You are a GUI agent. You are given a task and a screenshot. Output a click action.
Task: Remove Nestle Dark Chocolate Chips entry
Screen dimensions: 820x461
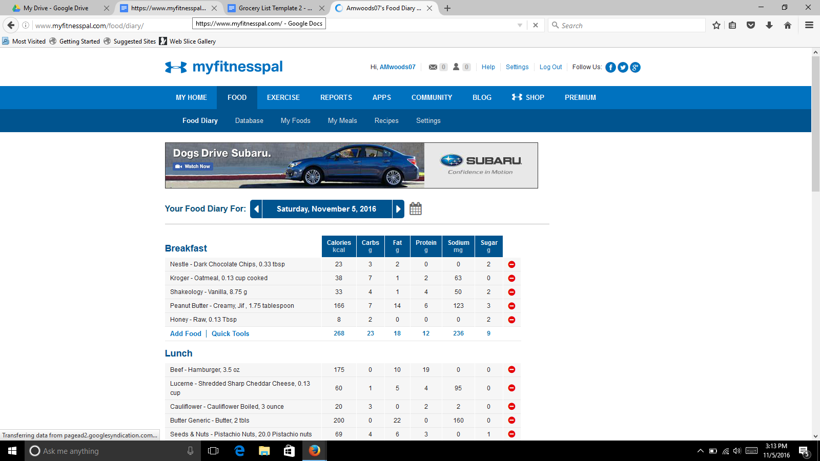tap(511, 264)
